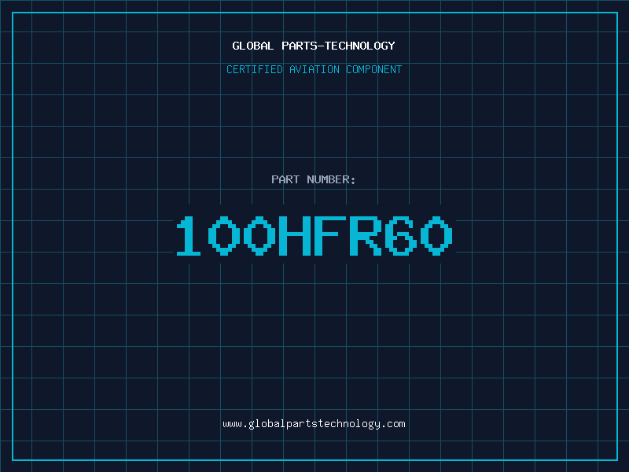Click the GLOBAL PARTS-TECHNOLOGY heading
Screen dimensions: 629x472
pos(314,46)
